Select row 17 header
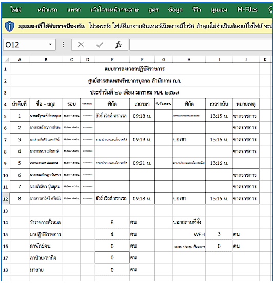The height and width of the screenshot is (283, 273). (6, 258)
